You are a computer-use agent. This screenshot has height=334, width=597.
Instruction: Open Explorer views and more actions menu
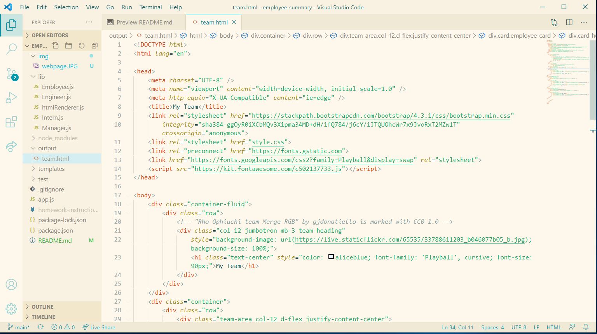point(89,22)
